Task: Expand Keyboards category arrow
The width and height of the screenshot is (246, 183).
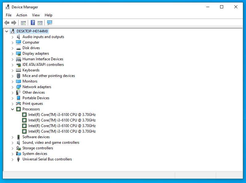Action: [13, 70]
